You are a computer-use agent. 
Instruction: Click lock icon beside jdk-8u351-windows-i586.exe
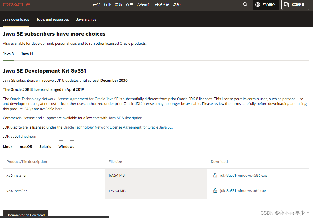pos(215,175)
